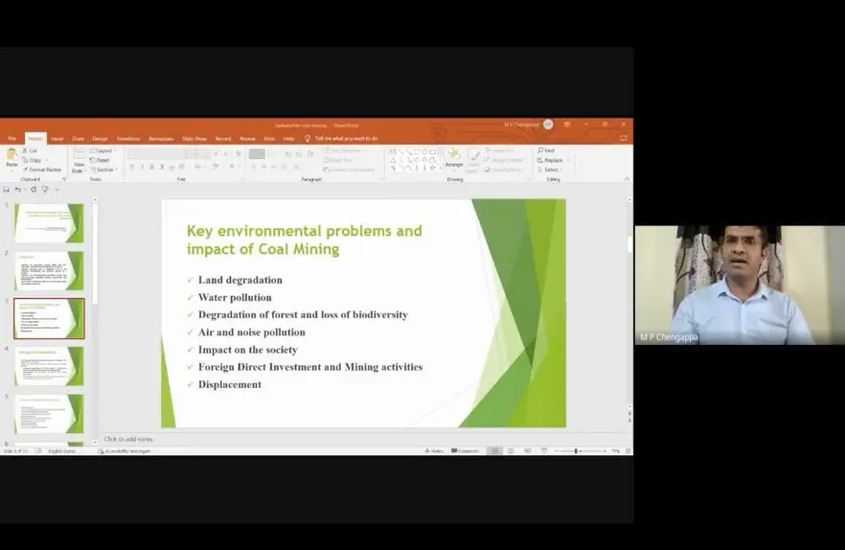Open the Section dropdown in Slides group
Screen dimensions: 845x550
(103, 170)
